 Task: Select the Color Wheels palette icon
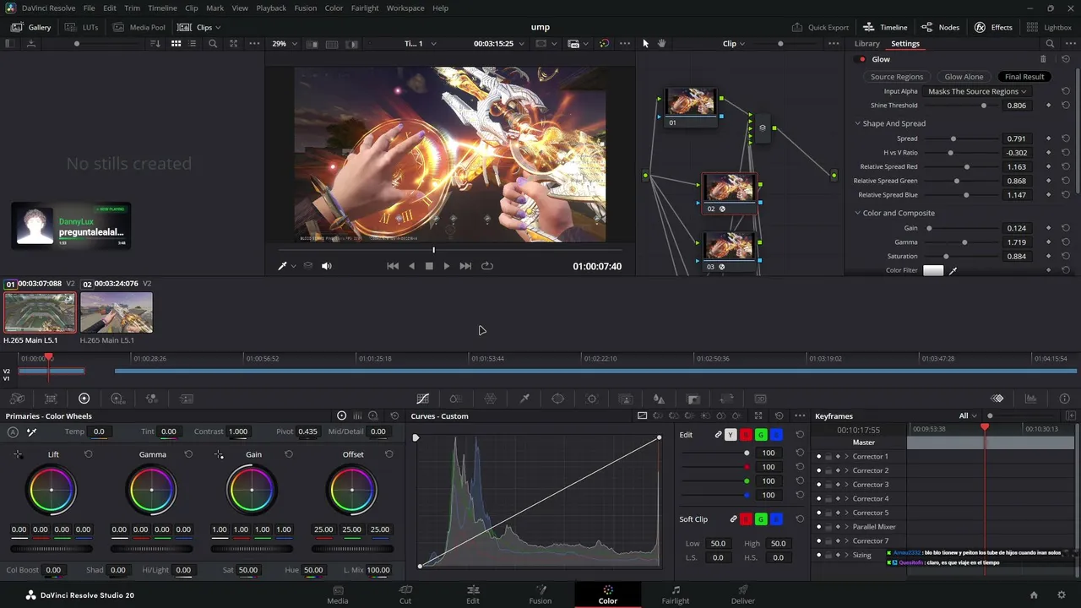click(84, 399)
